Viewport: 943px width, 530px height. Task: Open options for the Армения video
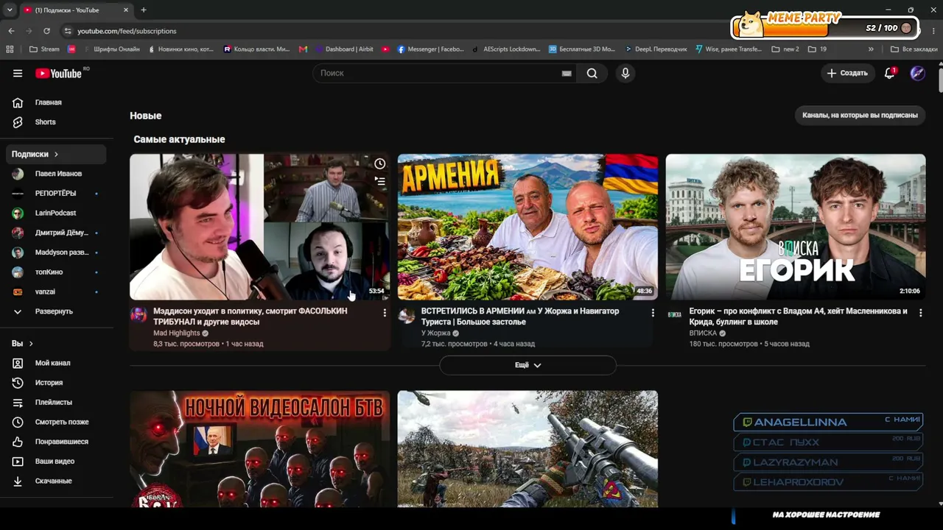652,313
